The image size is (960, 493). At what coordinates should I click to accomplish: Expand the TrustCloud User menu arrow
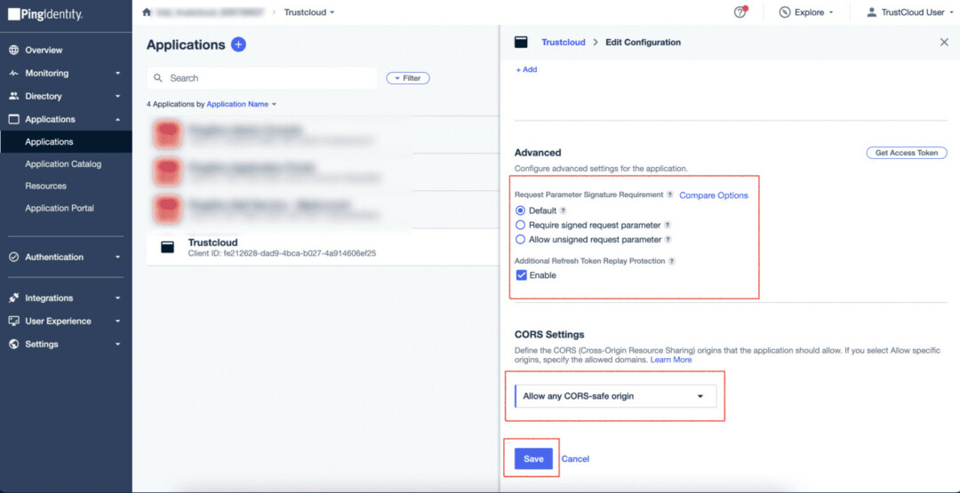coord(949,12)
